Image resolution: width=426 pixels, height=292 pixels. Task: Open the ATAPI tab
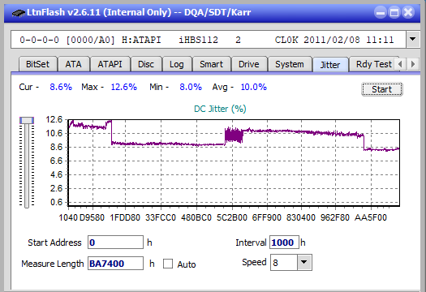point(110,64)
